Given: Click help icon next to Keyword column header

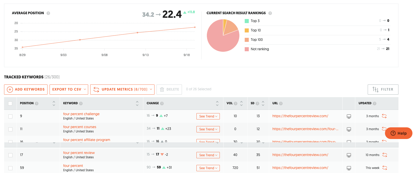Looking at the screenshot, I should click(81, 103).
